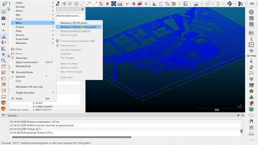Image resolution: width=258 pixels, height=145 pixels.
Task: Click the magnifier zoom icon in left toolbar
Action: point(4,60)
